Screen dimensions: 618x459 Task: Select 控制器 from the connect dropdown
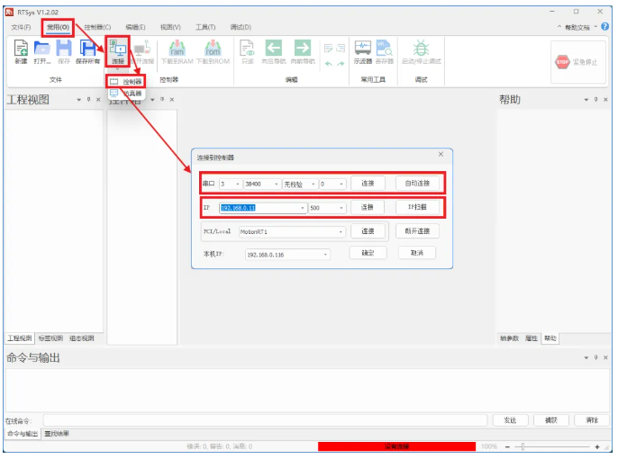pos(126,82)
